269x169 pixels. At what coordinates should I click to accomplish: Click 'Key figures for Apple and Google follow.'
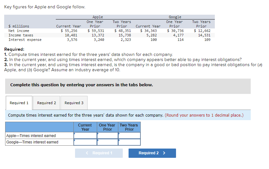tap(45, 7)
